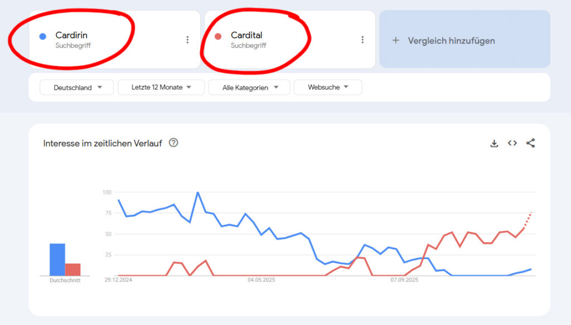
Task: Open three-dot menu for Cardirin
Action: pos(187,40)
